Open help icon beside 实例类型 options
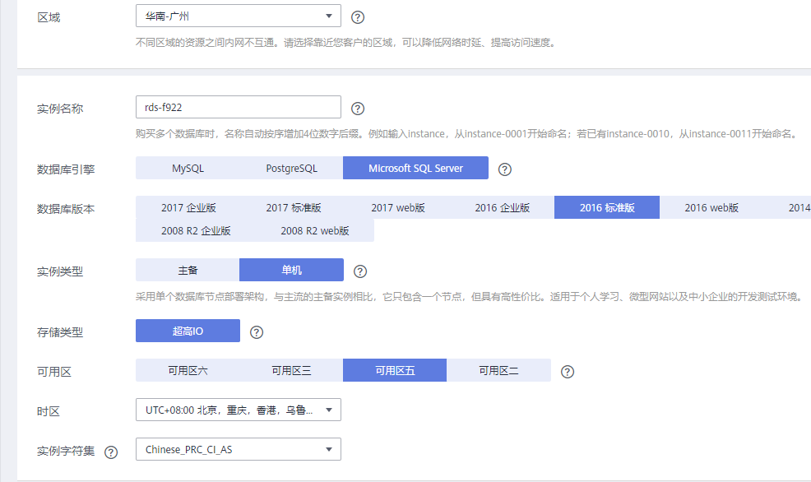The width and height of the screenshot is (811, 482). [x=360, y=271]
